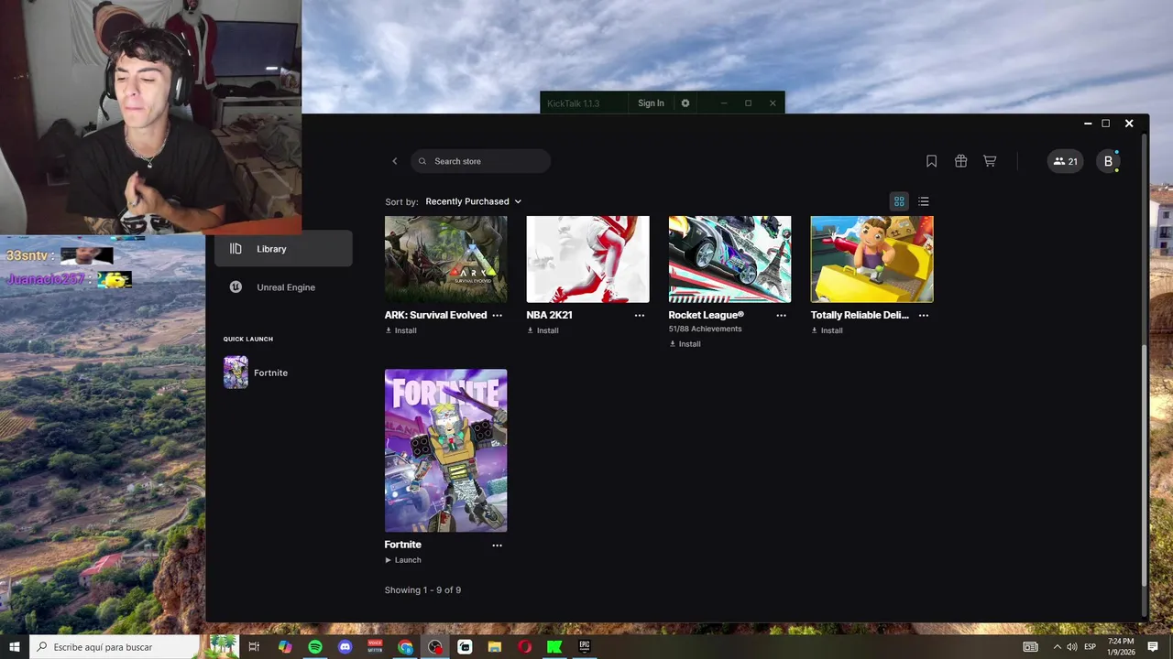Click the ARK: Survival Evolved title
The image size is (1173, 659).
click(x=435, y=315)
